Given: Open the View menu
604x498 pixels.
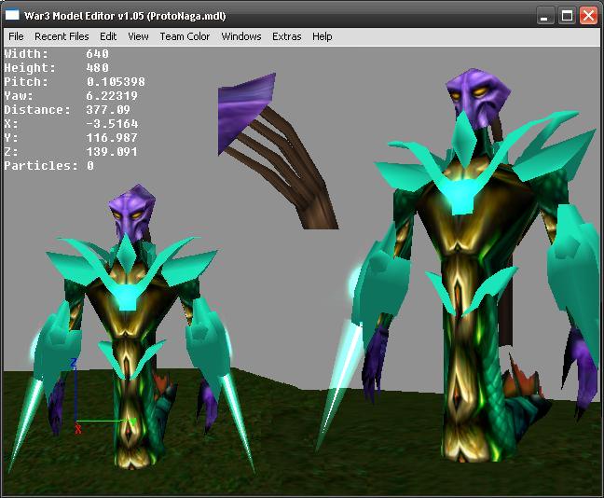Looking at the screenshot, I should pos(138,36).
